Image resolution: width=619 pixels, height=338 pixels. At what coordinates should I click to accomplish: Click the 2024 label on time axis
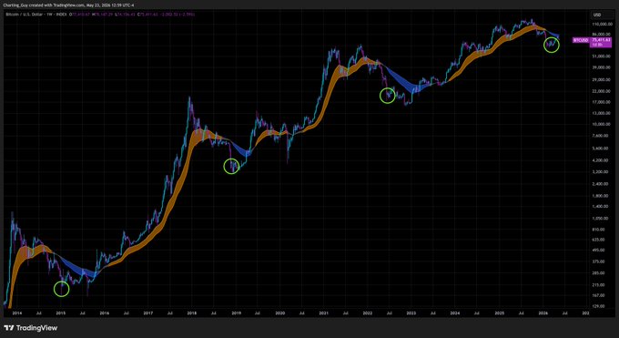(455, 313)
